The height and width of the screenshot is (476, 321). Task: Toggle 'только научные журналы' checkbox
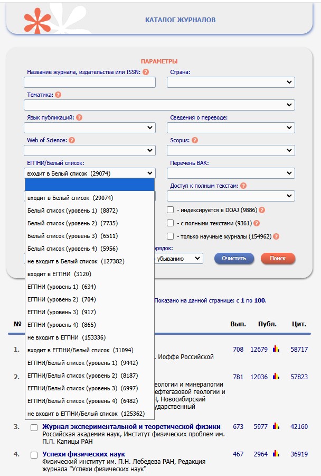coord(171,236)
